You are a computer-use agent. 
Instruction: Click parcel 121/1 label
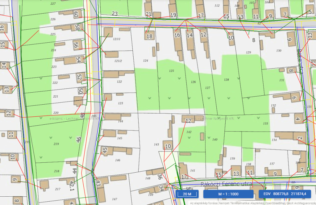tap(116, 39)
